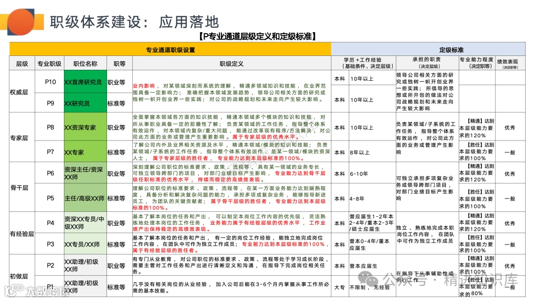The width and height of the screenshot is (535, 301).
Task: Select the 职等 column header
Action: point(119,63)
